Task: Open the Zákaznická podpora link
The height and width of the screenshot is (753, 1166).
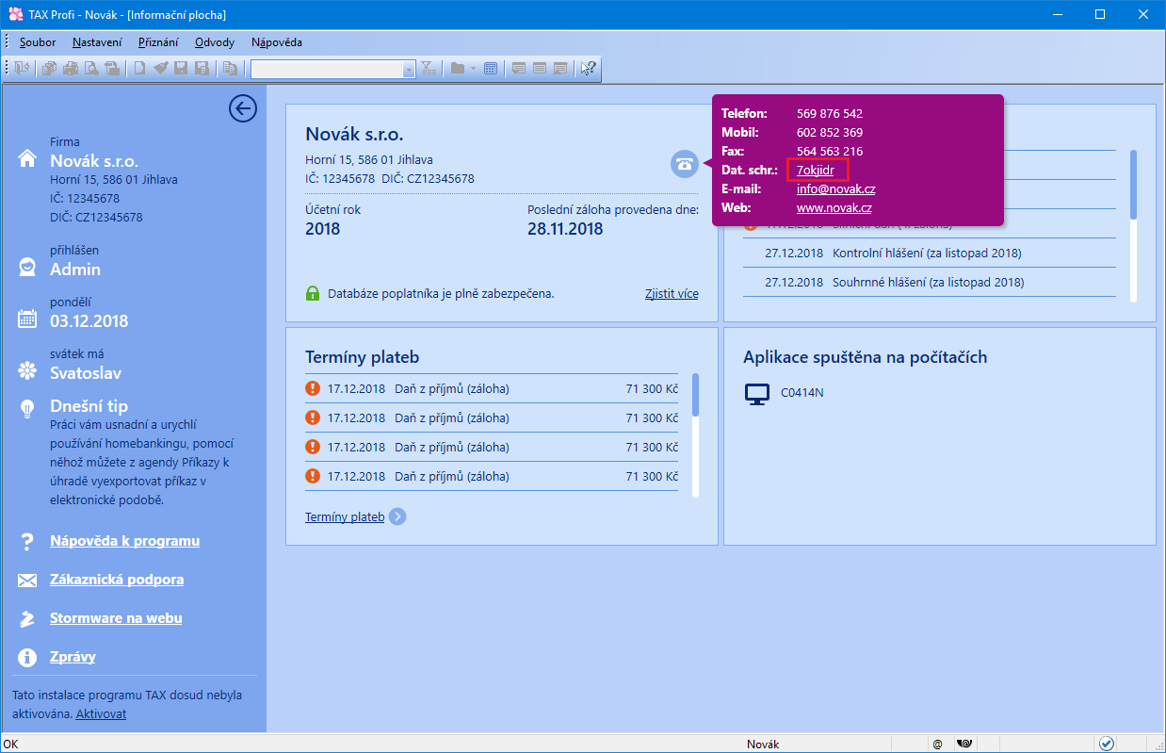Action: pos(117,580)
